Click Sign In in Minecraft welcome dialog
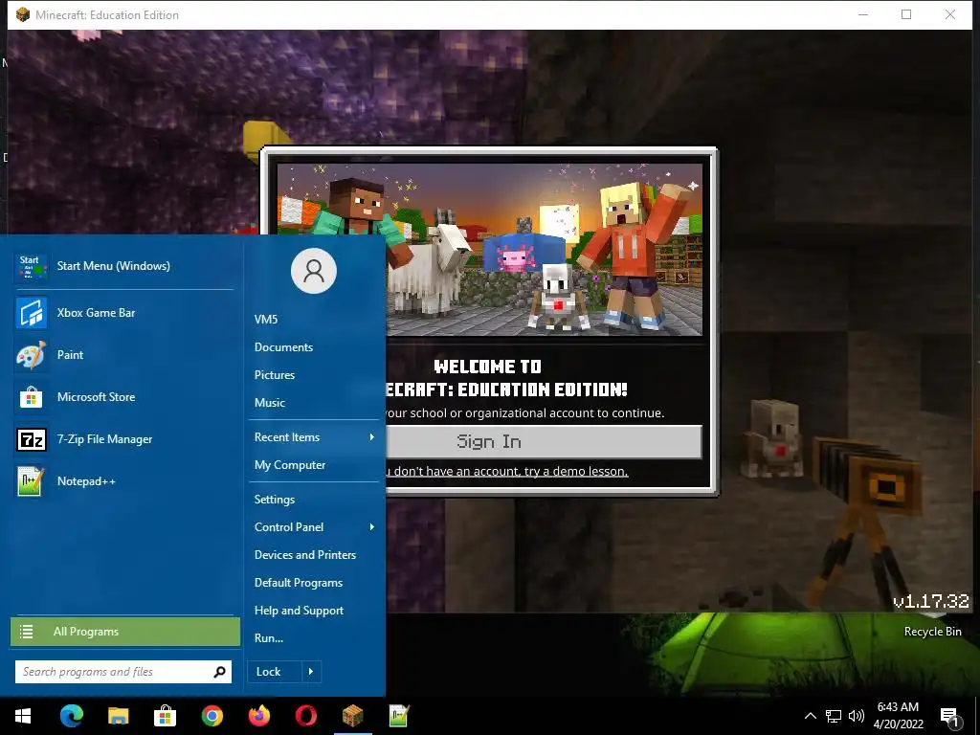The height and width of the screenshot is (735, 980). (544, 442)
